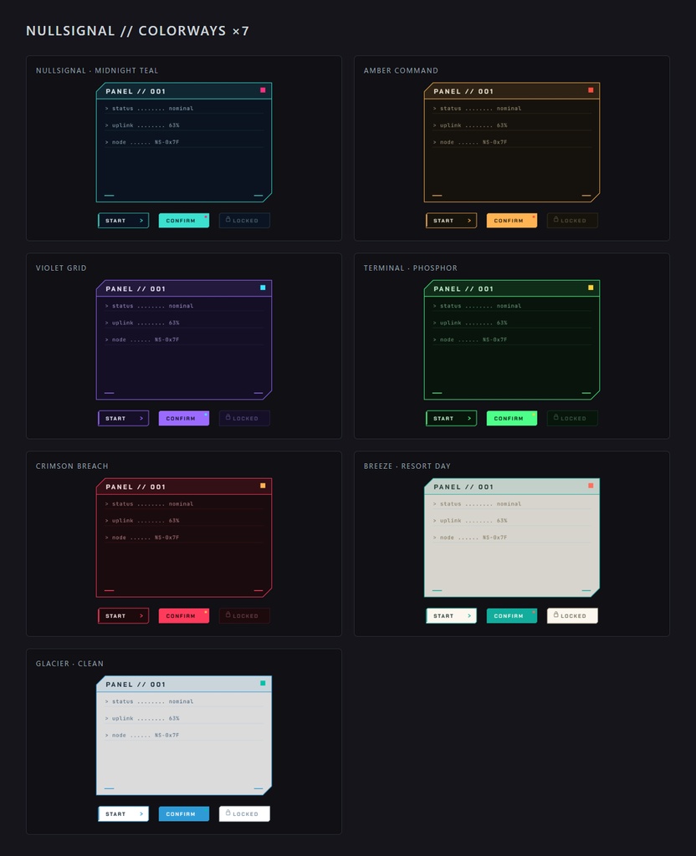Click lock icon on Glacier Clean LOCKED button
The height and width of the screenshot is (856, 696).
coord(228,813)
